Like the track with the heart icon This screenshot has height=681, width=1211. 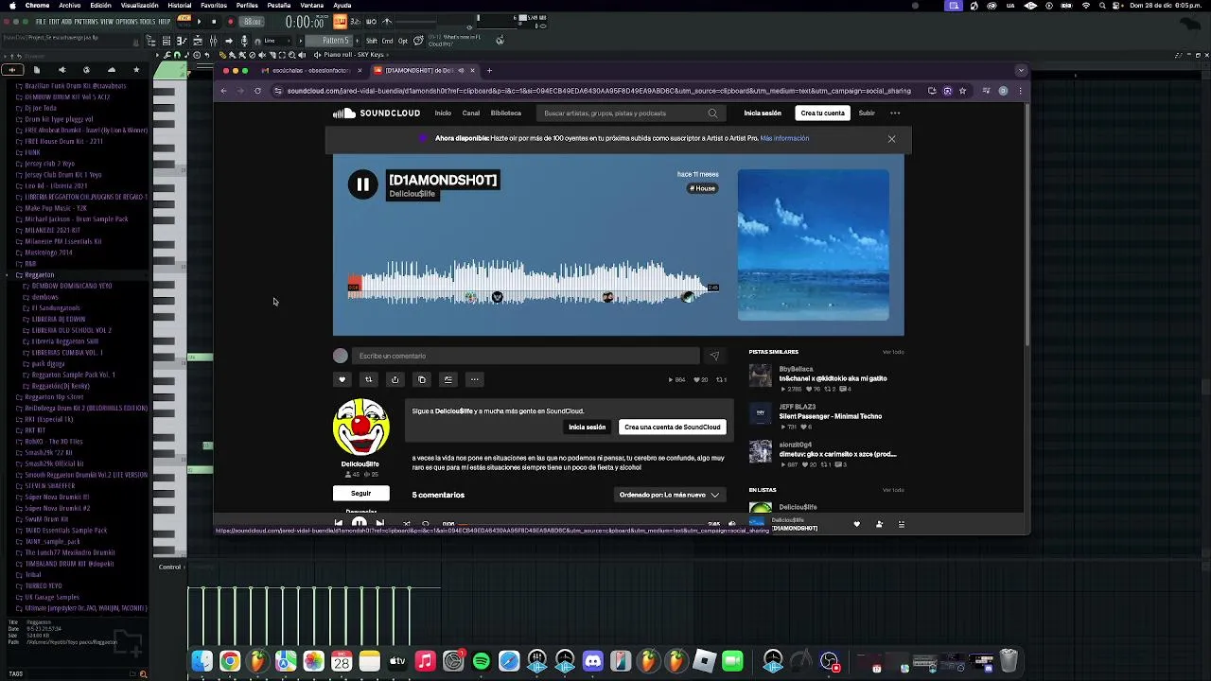342,379
